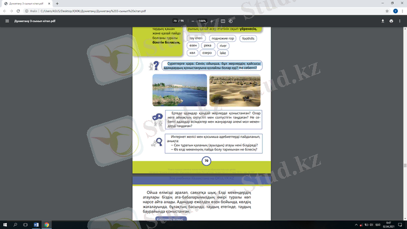This screenshot has width=407, height=229.
Task: Toggle the PDF sidebar menu button
Action: point(7,21)
